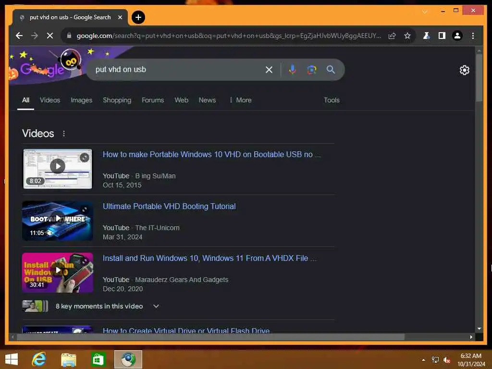
Task: Go back to the previous page
Action: 19,36
